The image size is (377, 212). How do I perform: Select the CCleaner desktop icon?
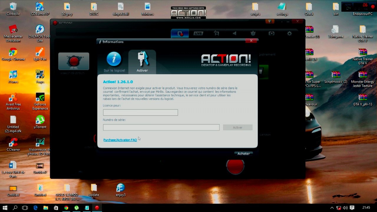pyautogui.click(x=13, y=145)
